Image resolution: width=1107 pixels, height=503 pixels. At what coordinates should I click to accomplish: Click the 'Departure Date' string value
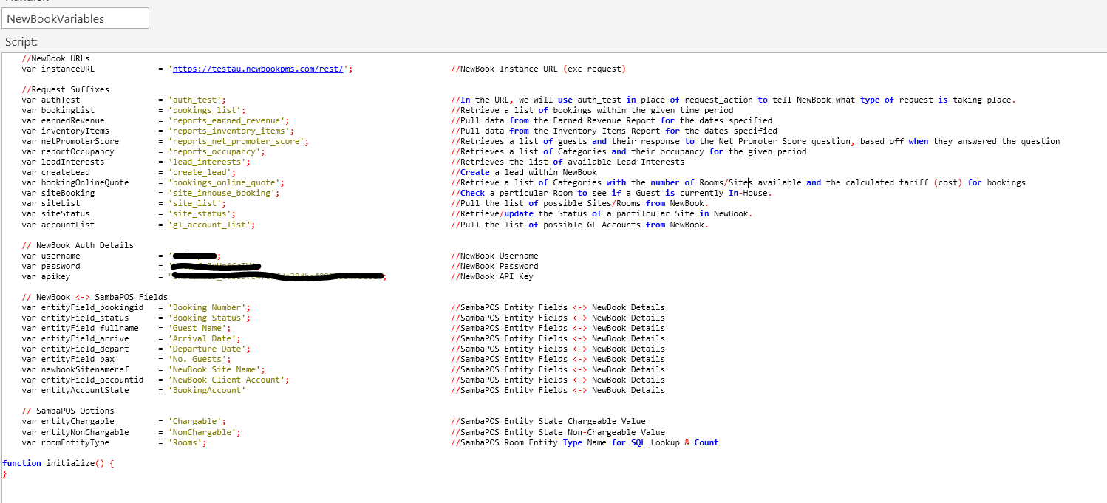pyautogui.click(x=208, y=349)
